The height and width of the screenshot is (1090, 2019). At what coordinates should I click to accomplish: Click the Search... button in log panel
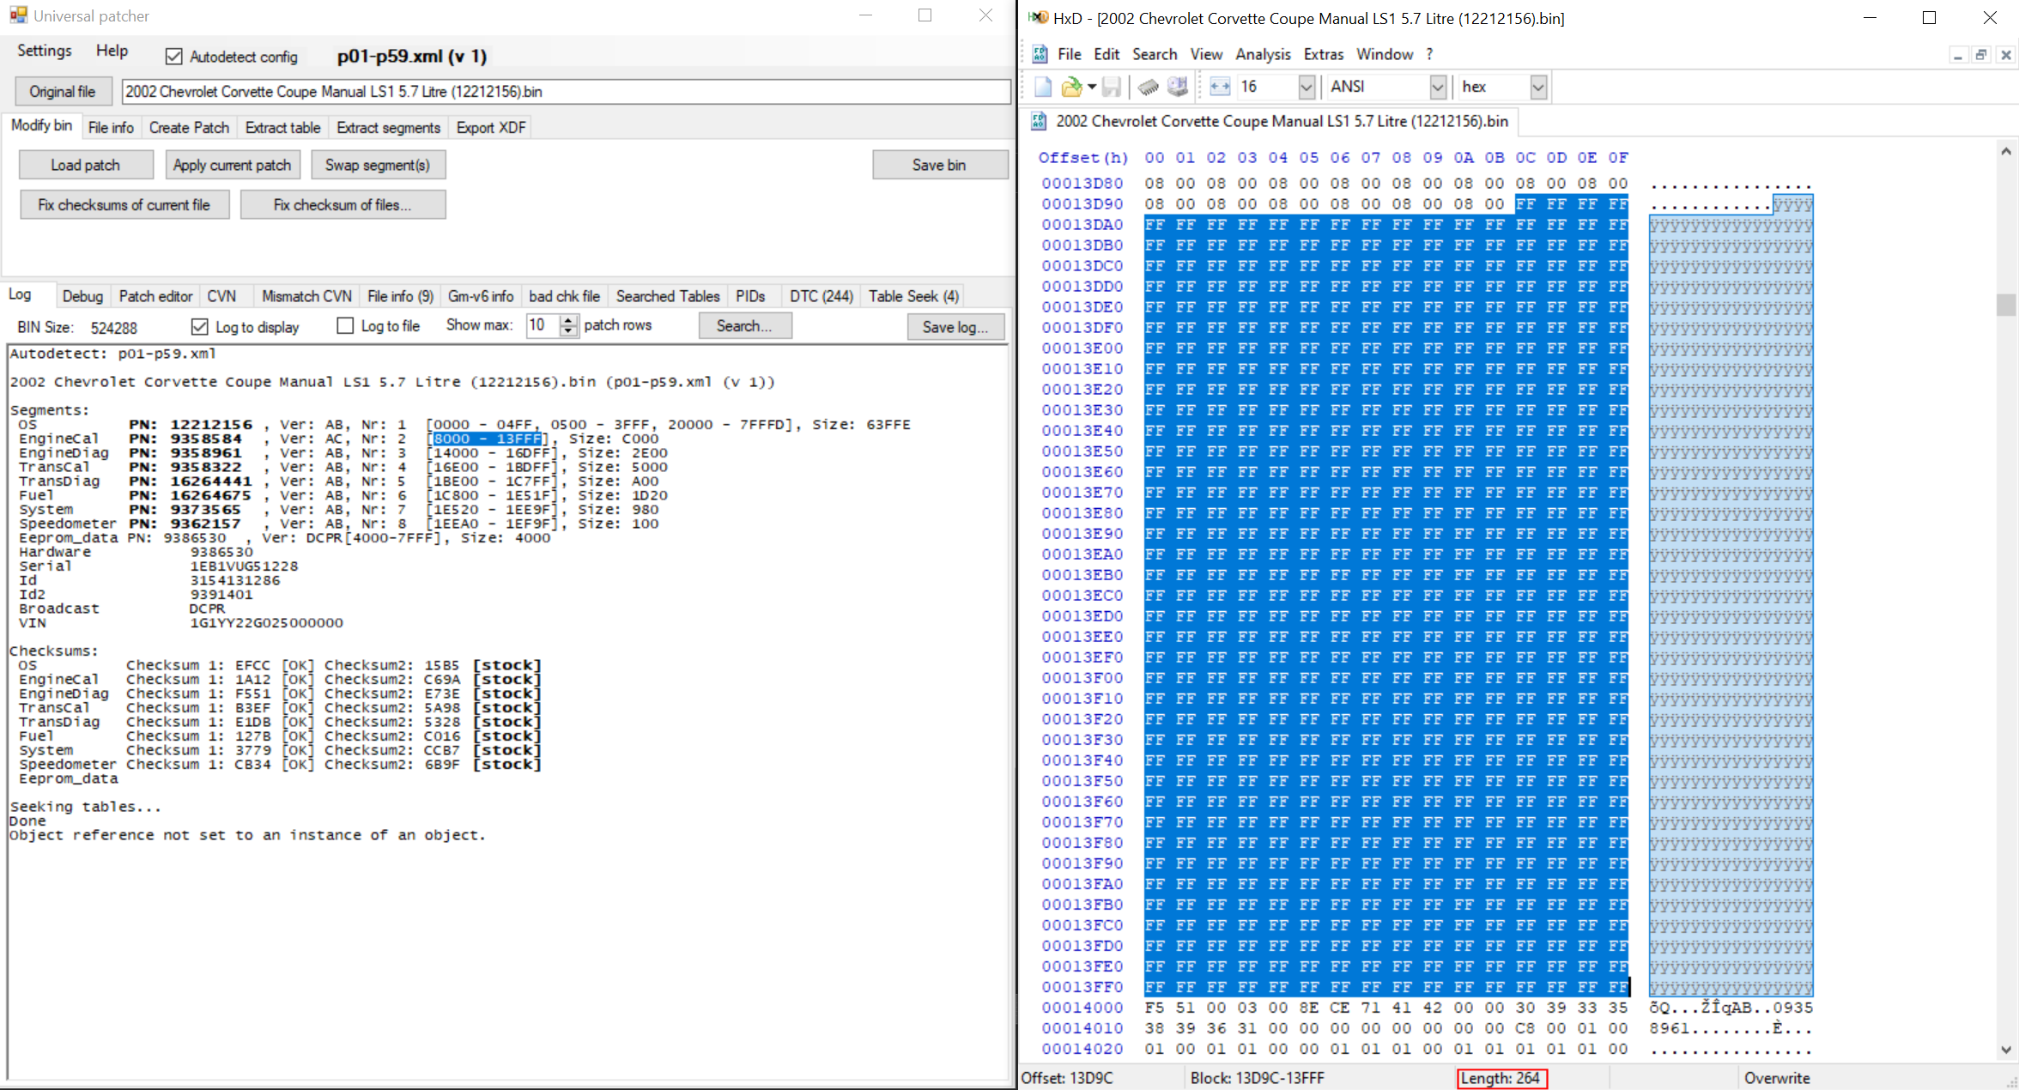[744, 326]
